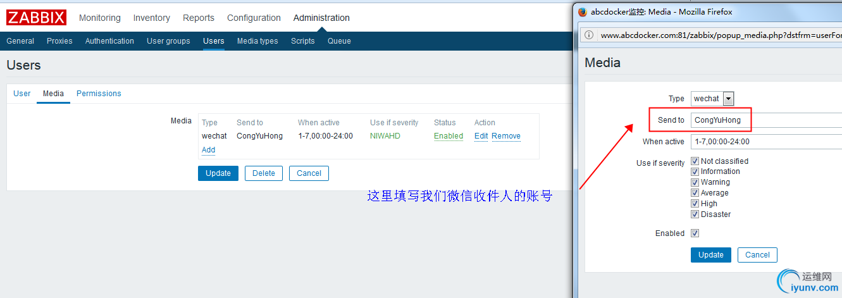
Task: Click the Firefox icon in popup title bar
Action: [583, 11]
